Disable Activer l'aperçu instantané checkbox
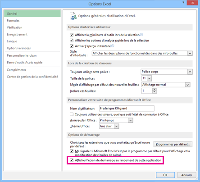 72,46
